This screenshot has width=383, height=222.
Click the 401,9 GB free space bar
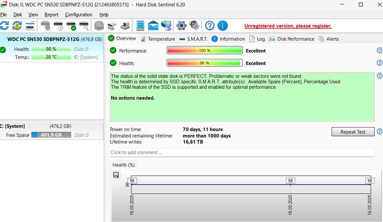pos(51,135)
